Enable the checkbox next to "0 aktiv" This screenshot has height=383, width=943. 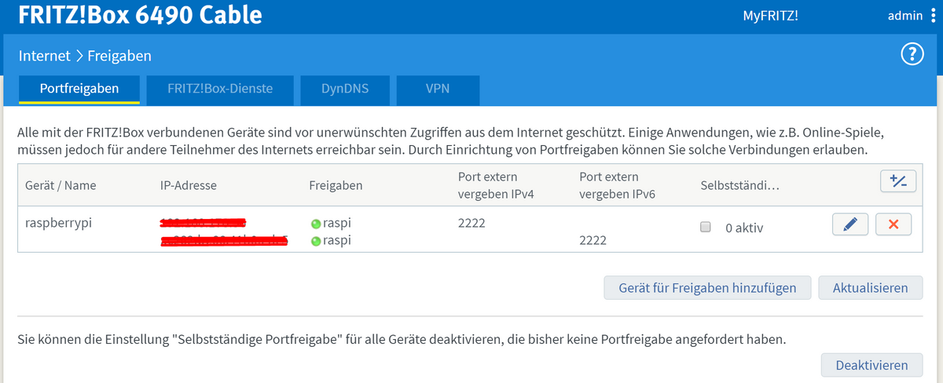pyautogui.click(x=706, y=227)
